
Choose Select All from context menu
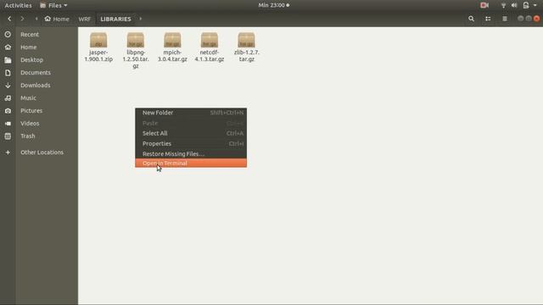191,133
